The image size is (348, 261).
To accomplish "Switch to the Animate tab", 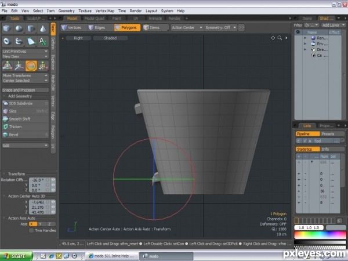I will coord(155,18).
